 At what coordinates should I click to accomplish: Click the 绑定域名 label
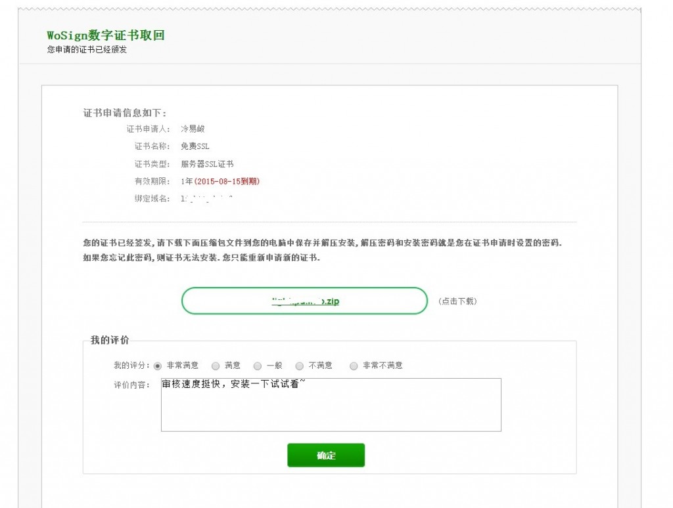pyautogui.click(x=152, y=198)
